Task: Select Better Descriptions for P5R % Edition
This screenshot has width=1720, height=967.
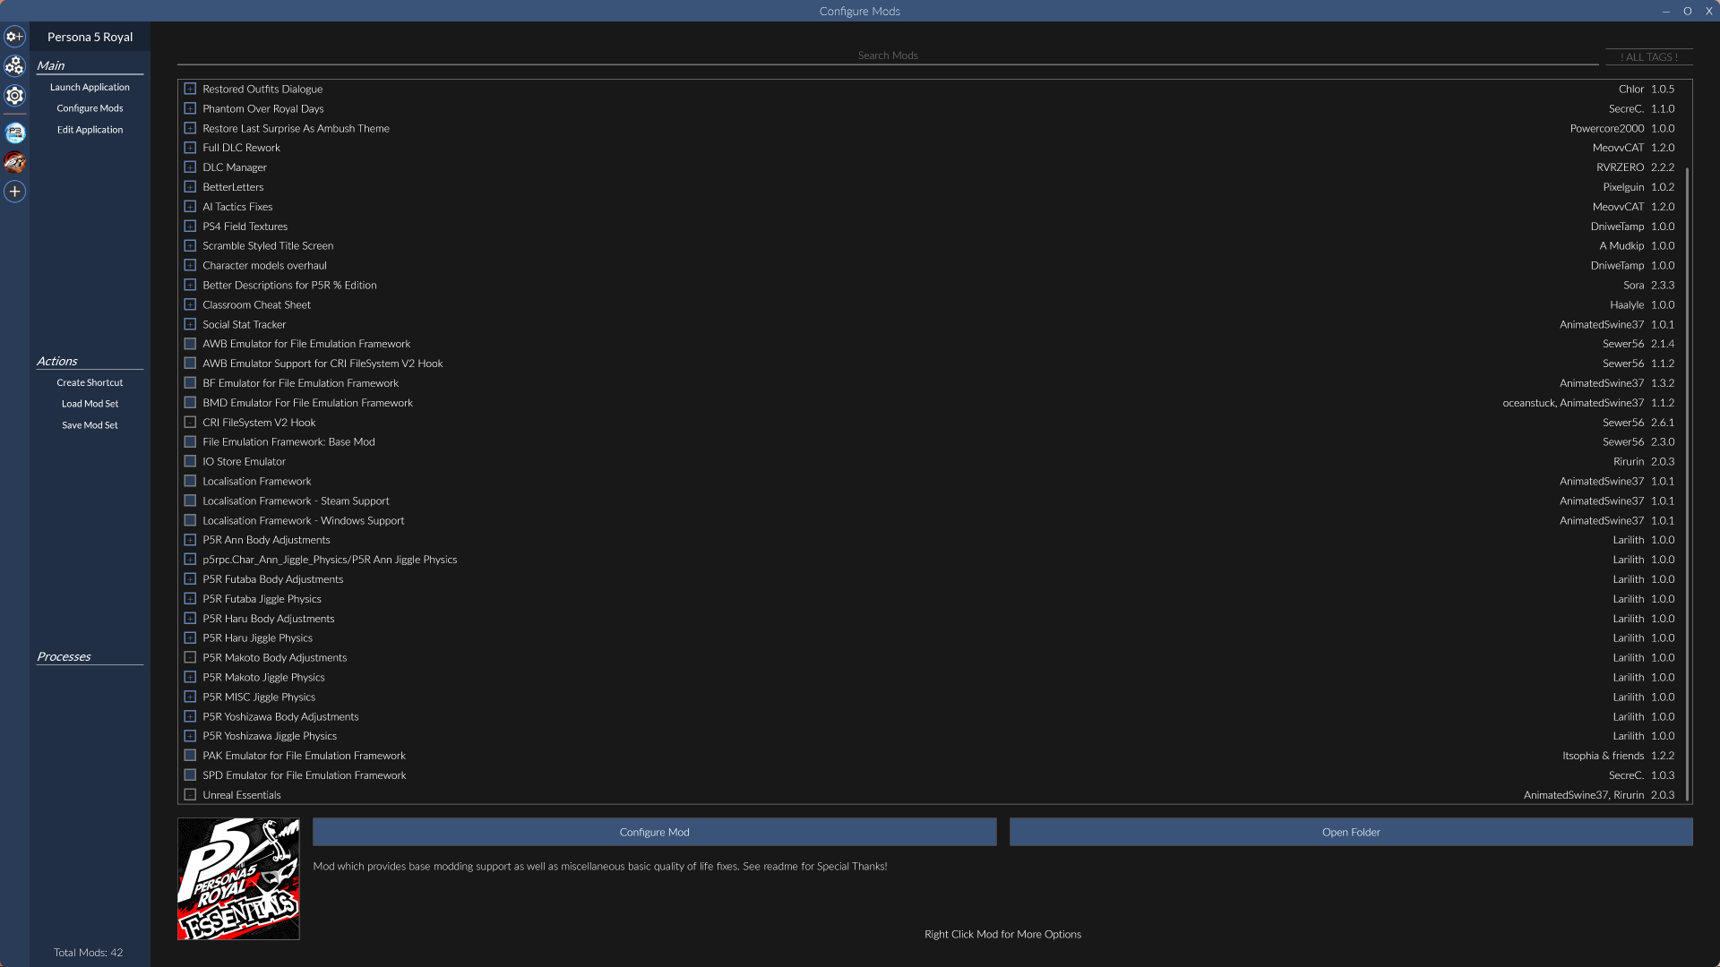Action: point(932,286)
